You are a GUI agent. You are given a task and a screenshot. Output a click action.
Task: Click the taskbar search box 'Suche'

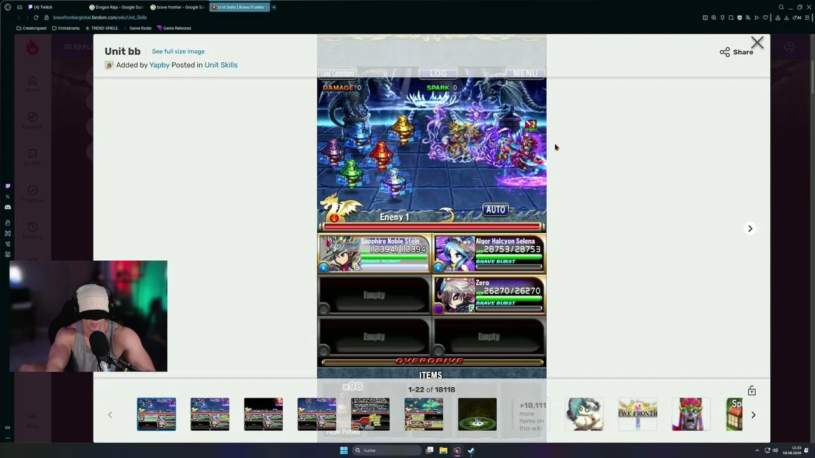pyautogui.click(x=388, y=450)
